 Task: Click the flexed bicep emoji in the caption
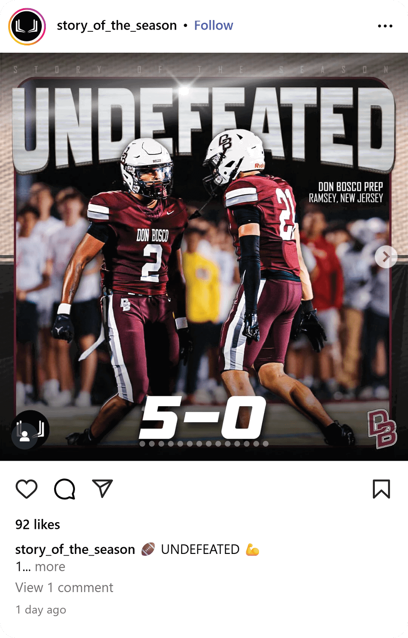coord(253,550)
